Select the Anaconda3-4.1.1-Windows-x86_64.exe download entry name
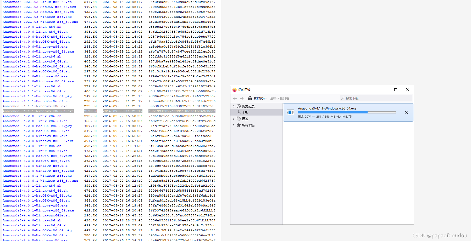The width and height of the screenshot is (471, 241). 327,108
